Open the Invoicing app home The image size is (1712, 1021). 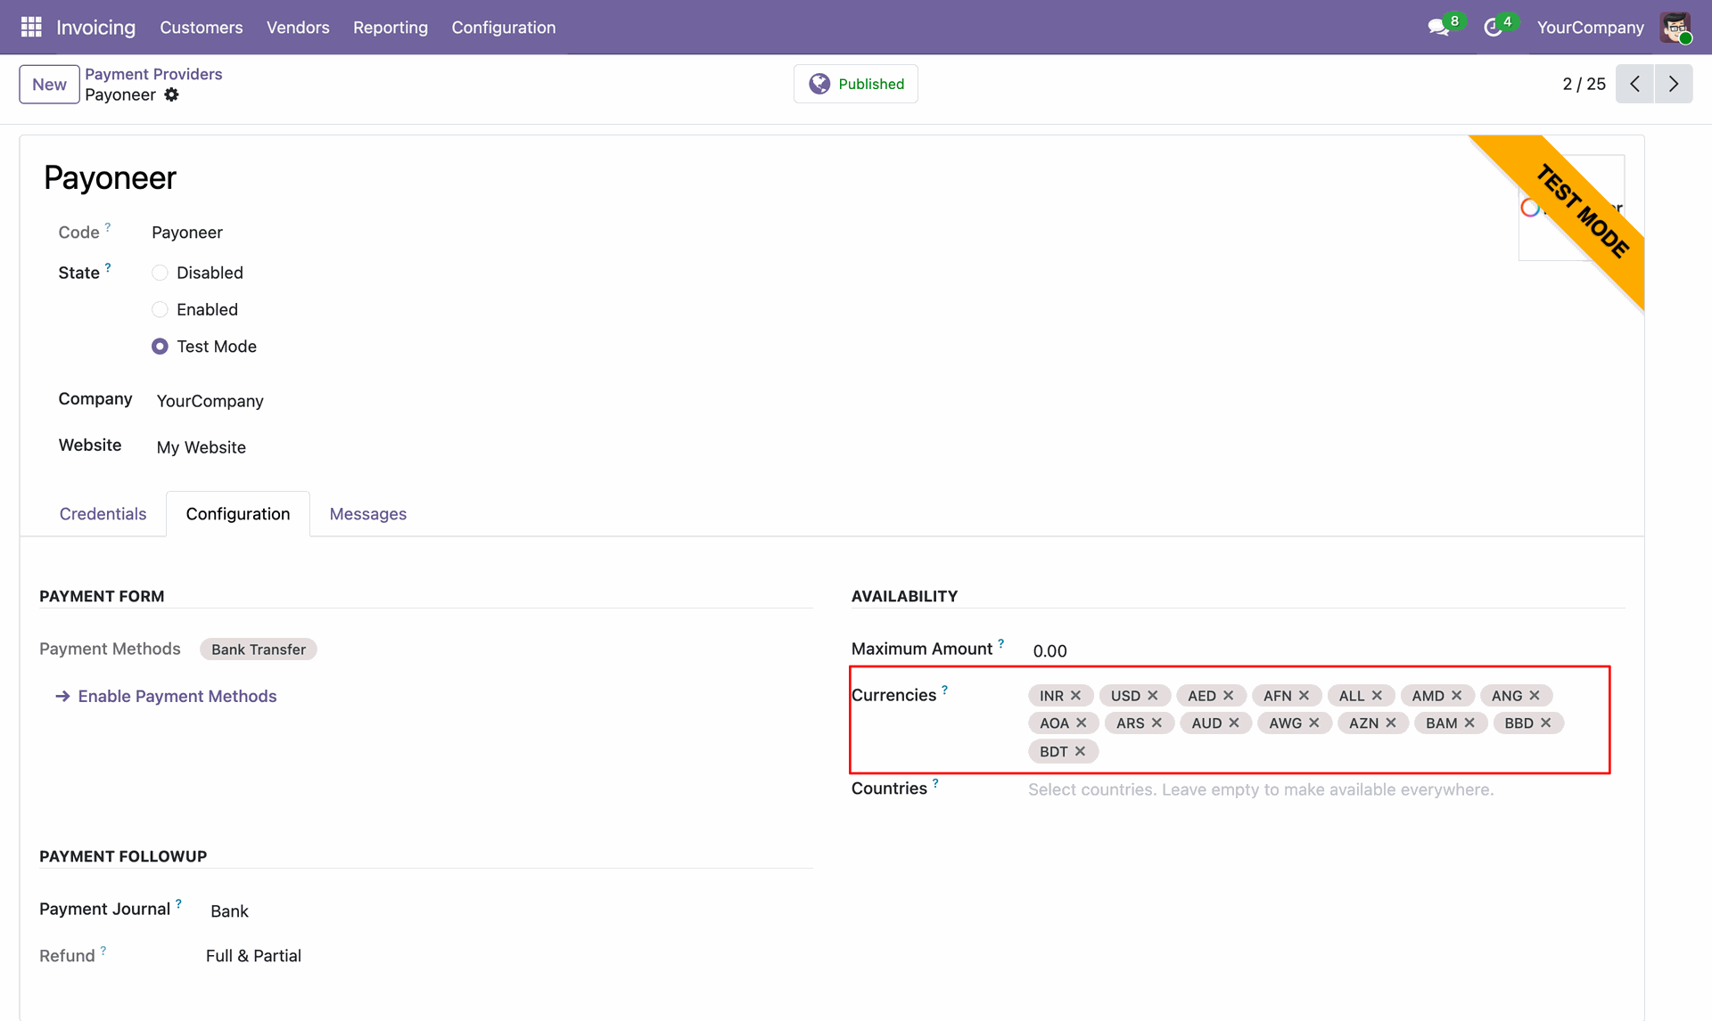point(96,28)
